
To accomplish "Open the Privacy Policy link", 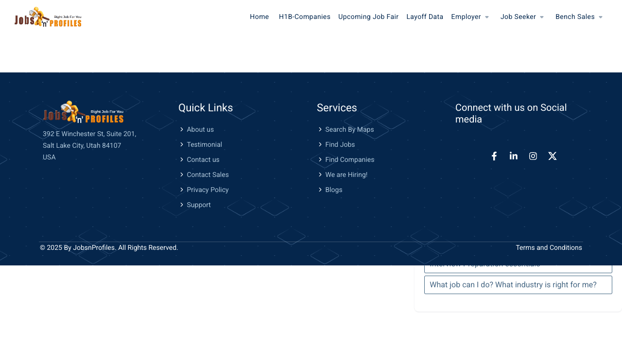I will 207,190.
